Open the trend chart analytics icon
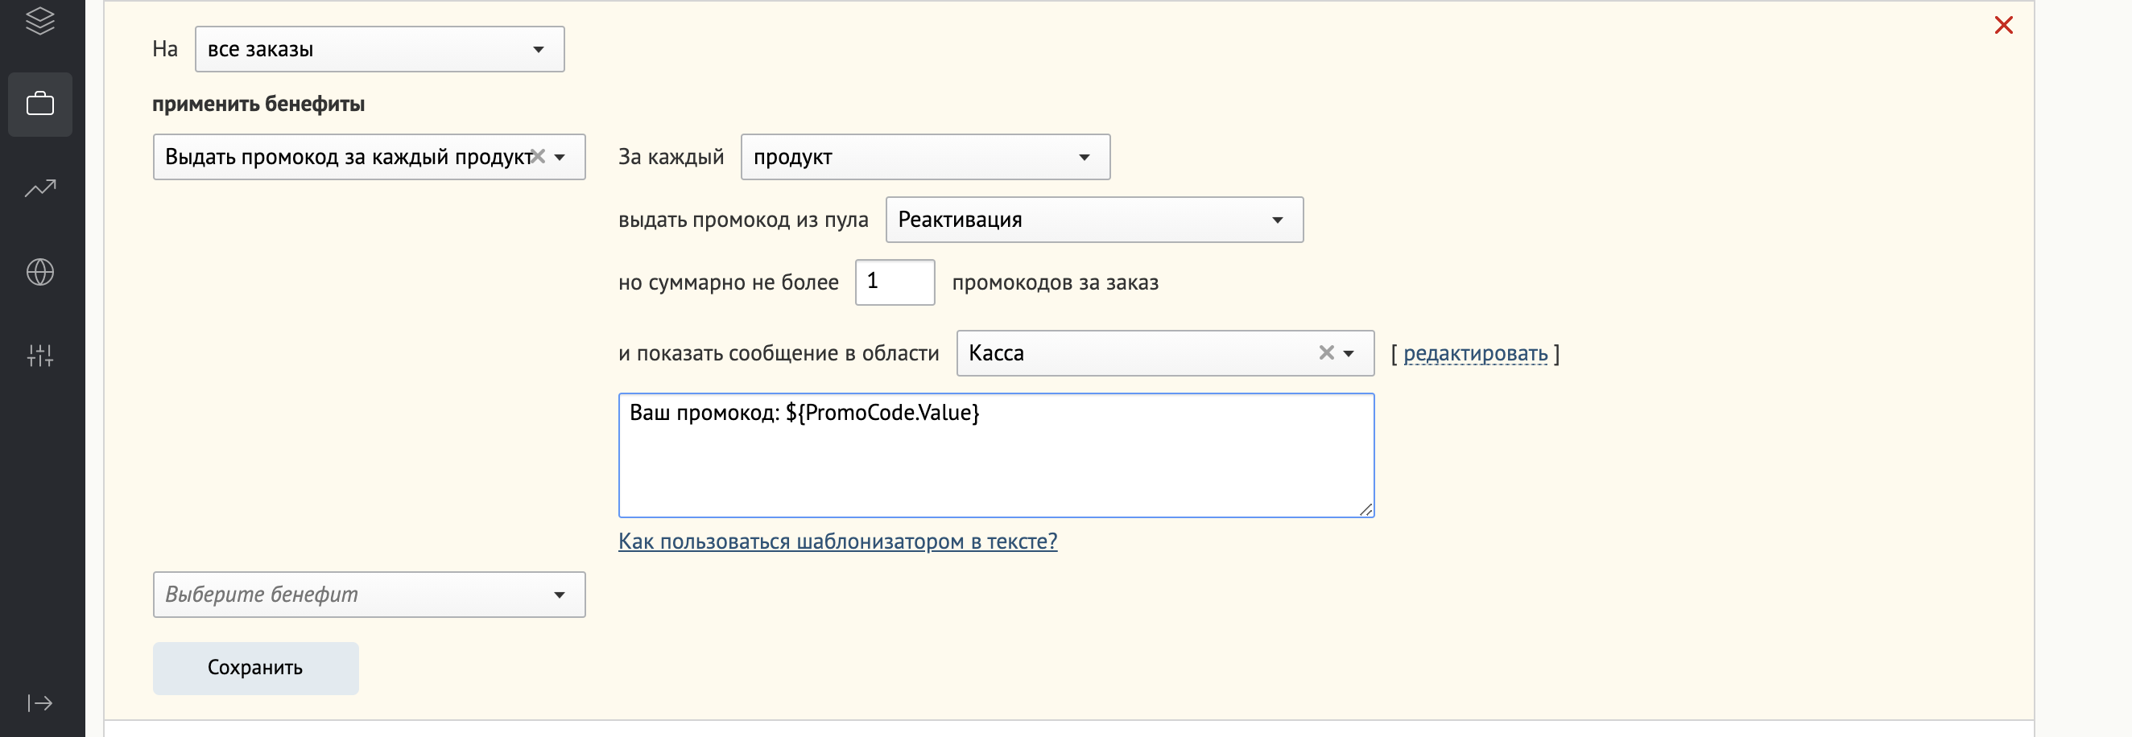Screen dimensions: 2132x737 [x=39, y=188]
